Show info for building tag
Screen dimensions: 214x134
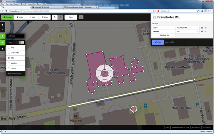[202, 32]
